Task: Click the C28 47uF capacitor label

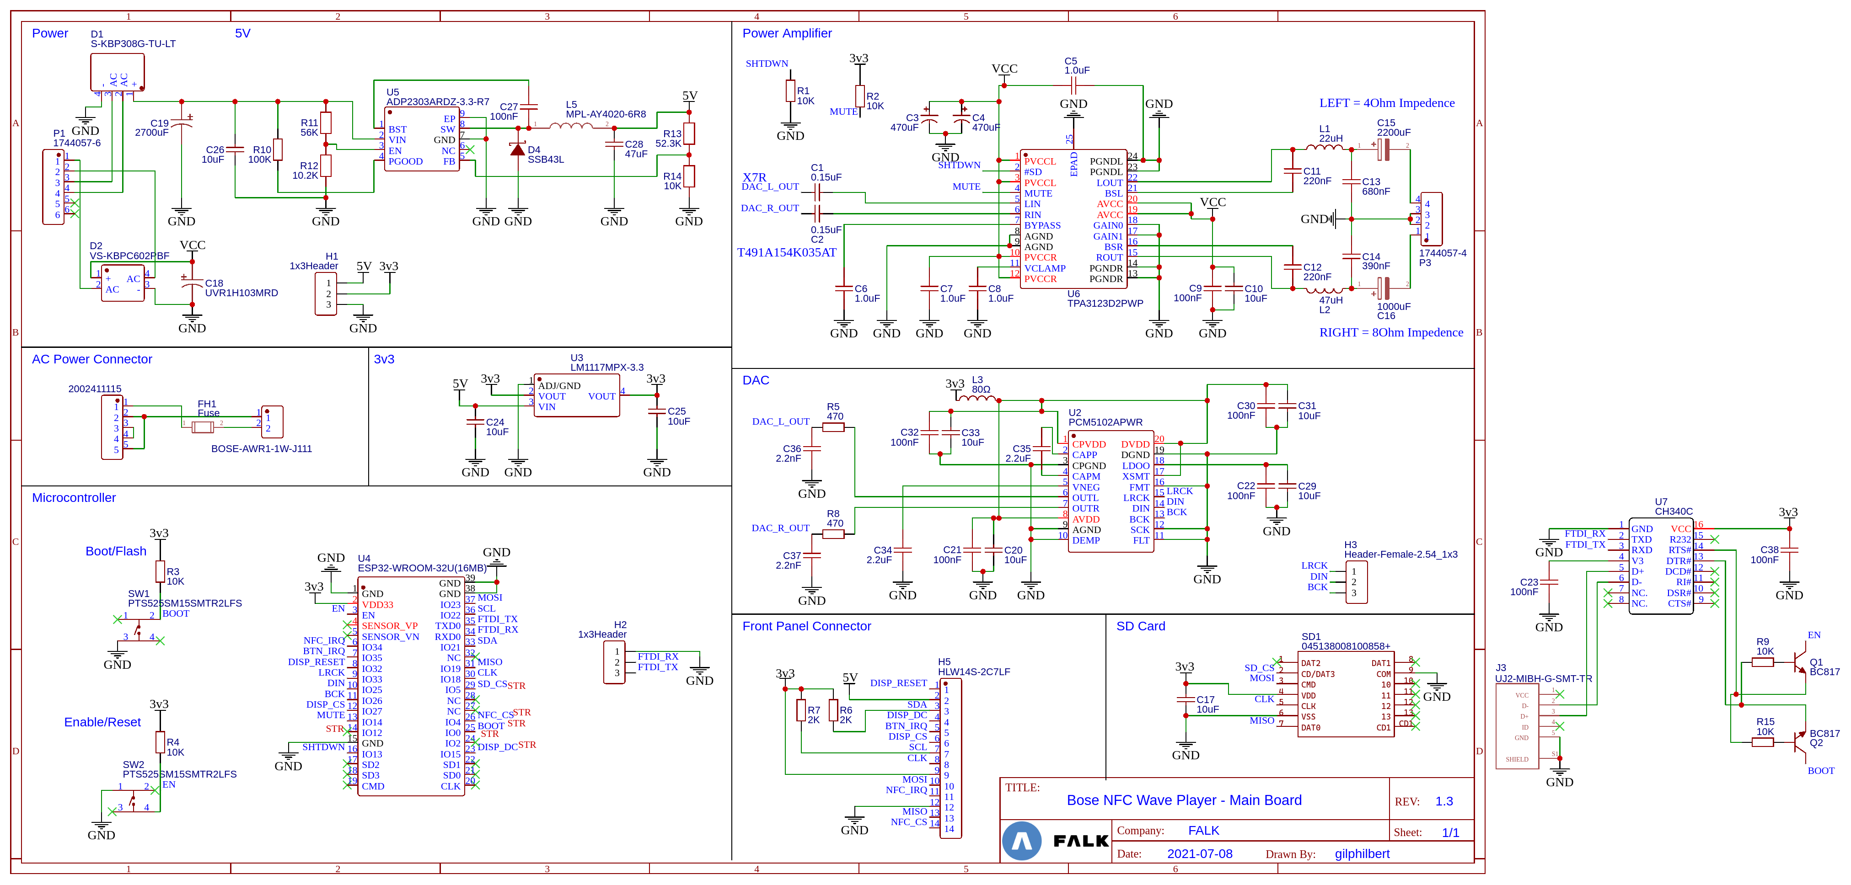Action: 636,149
